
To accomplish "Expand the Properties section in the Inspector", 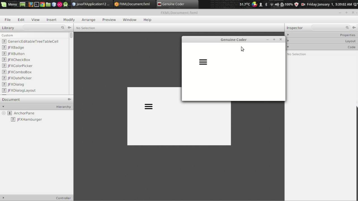I will pos(288,35).
